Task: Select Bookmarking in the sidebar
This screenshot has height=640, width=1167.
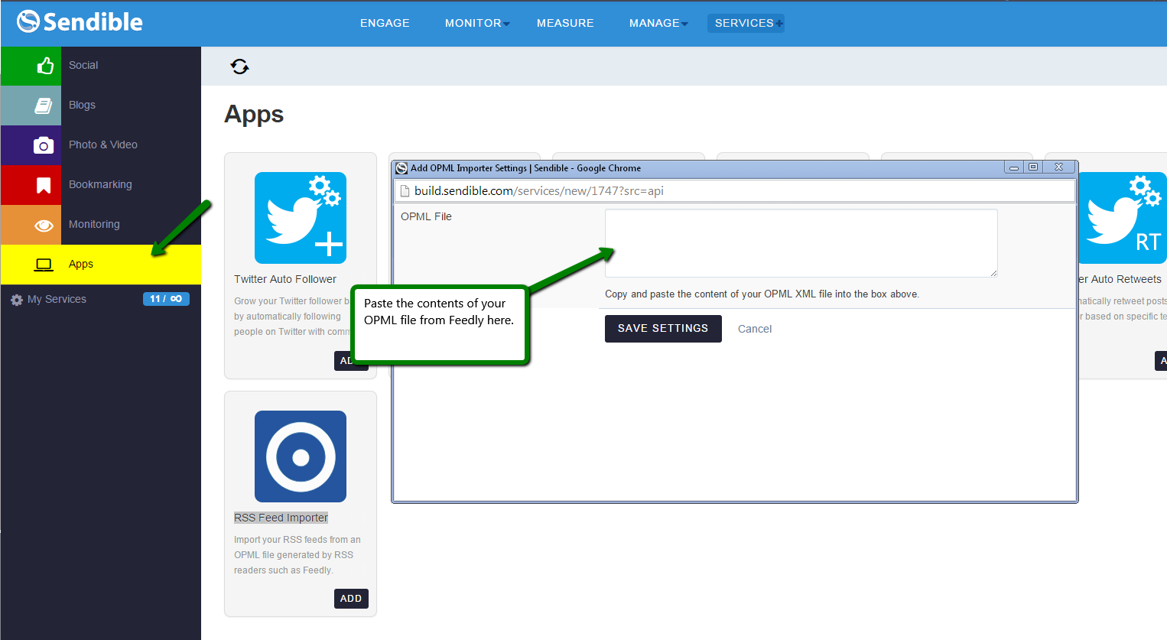Action: coord(100,185)
